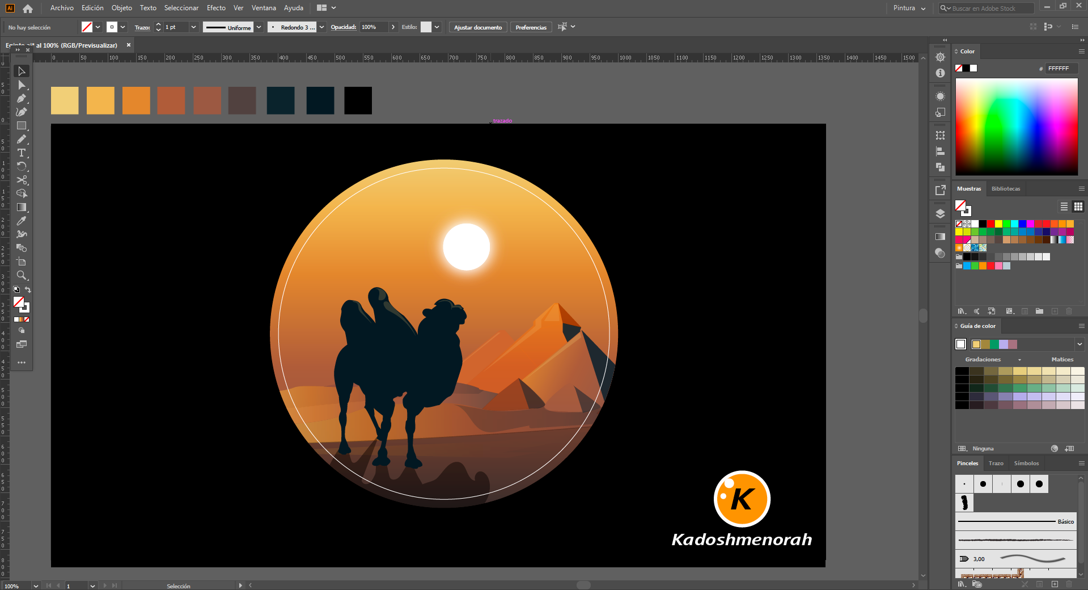Screen dimensions: 1088x590
Task: Open Properties wheel panel icon
Action: 940,57
